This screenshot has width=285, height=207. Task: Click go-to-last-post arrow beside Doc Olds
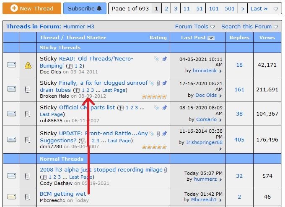(220, 96)
